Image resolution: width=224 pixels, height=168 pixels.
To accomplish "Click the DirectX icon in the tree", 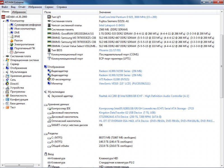I will click(x=8, y=84).
